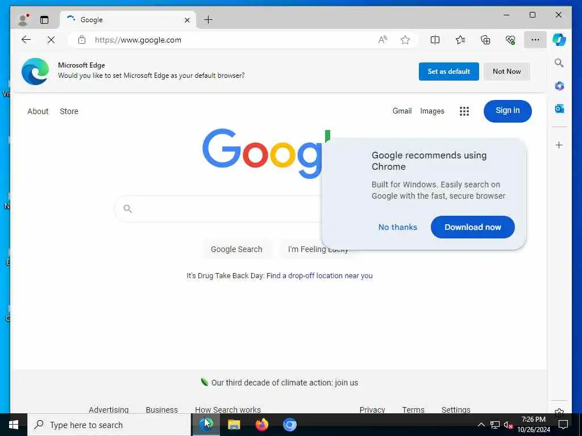The width and height of the screenshot is (582, 436).
Task: Click the Google search box
Action: click(x=219, y=209)
